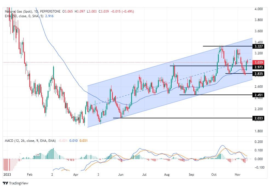Select the 2.033 lowest support price label
Viewport: 270px width, 188px height.
(x=258, y=118)
